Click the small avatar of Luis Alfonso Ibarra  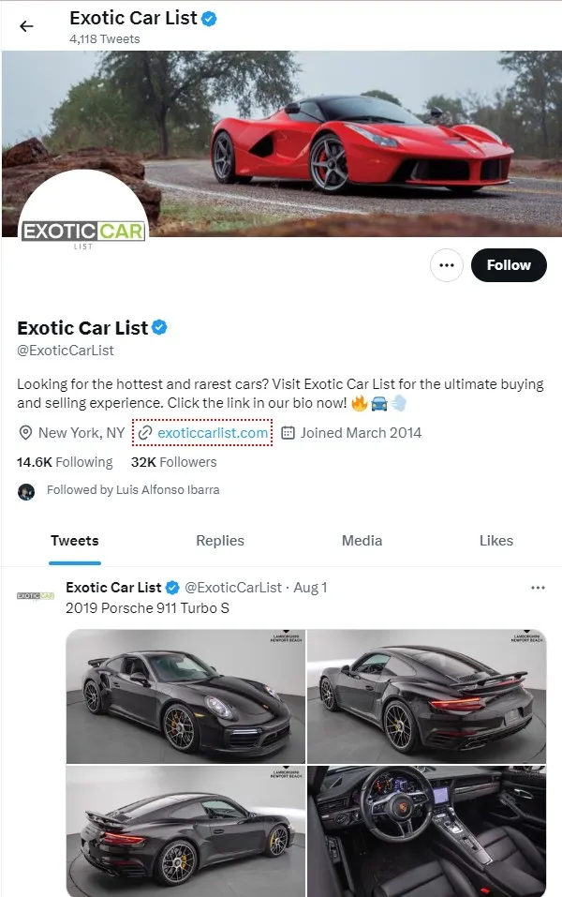click(25, 490)
